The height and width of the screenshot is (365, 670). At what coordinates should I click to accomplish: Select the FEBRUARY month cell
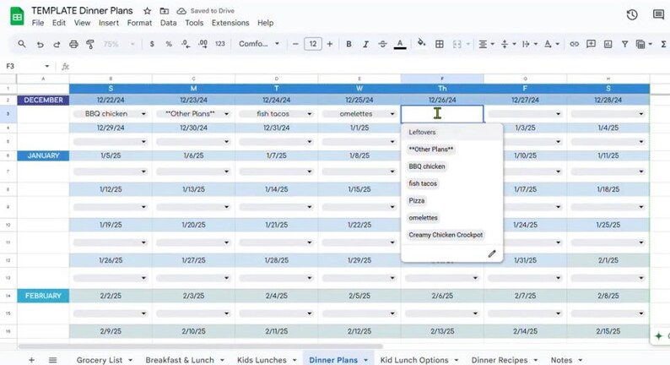pos(43,296)
